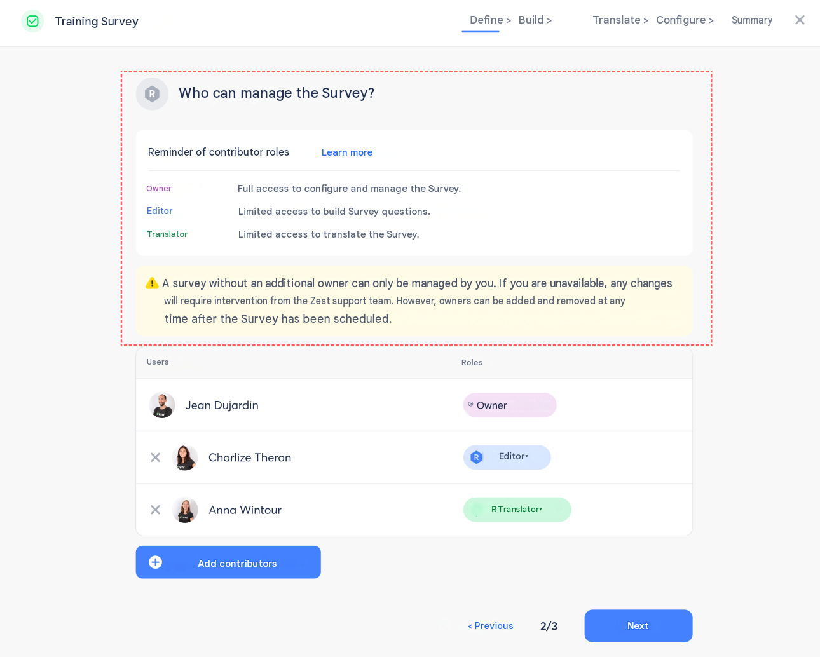Viewport: 820px width, 657px height.
Task: Open the Translator role dropdown
Action: (517, 510)
